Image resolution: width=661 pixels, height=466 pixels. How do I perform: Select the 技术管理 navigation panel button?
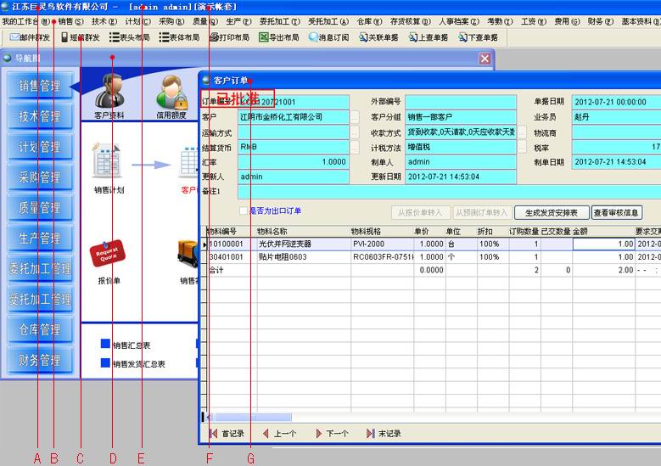click(39, 116)
